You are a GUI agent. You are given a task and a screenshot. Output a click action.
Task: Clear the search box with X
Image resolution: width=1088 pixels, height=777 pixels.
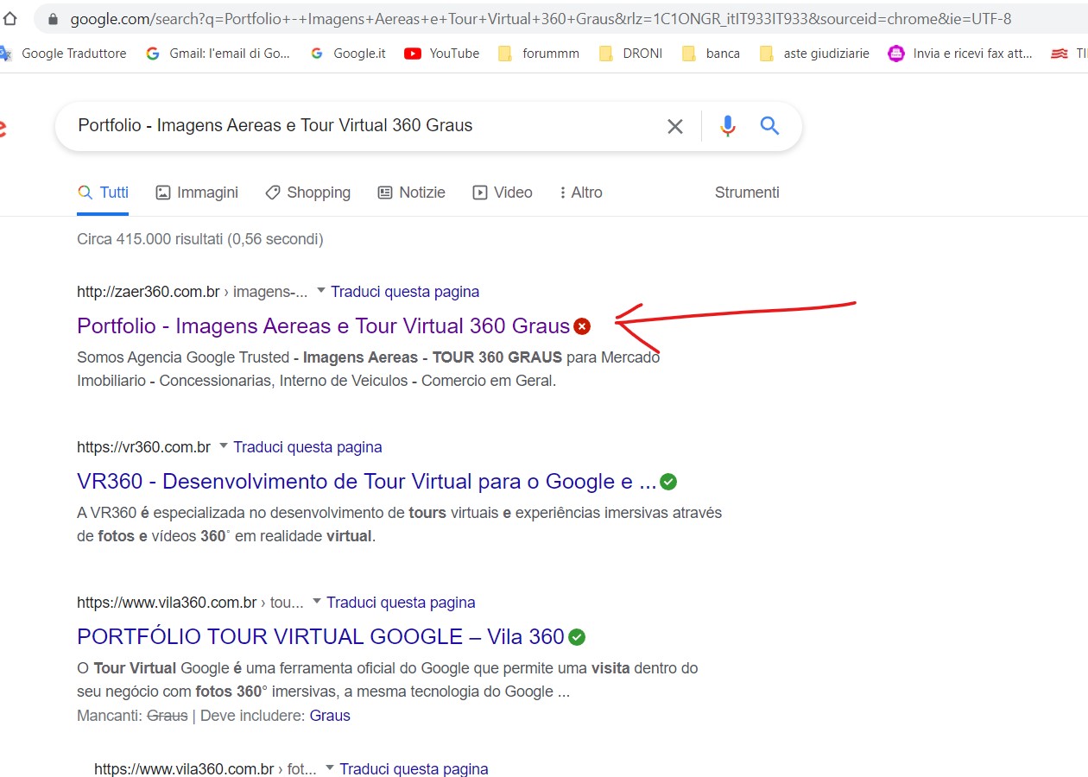(675, 127)
